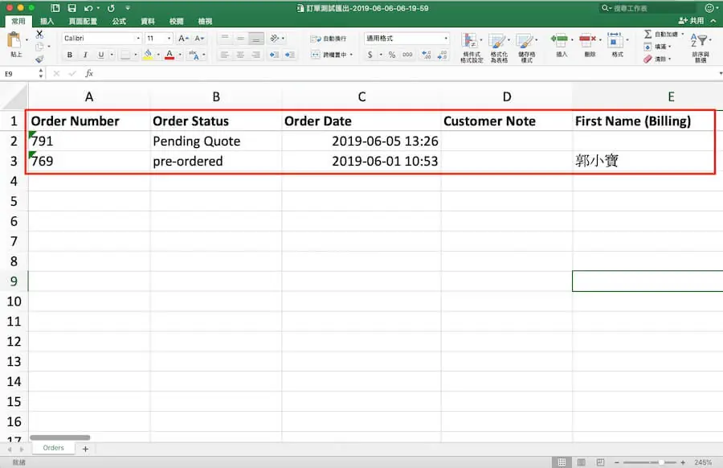
Task: Select the Orders sheet tab
Action: tap(54, 448)
